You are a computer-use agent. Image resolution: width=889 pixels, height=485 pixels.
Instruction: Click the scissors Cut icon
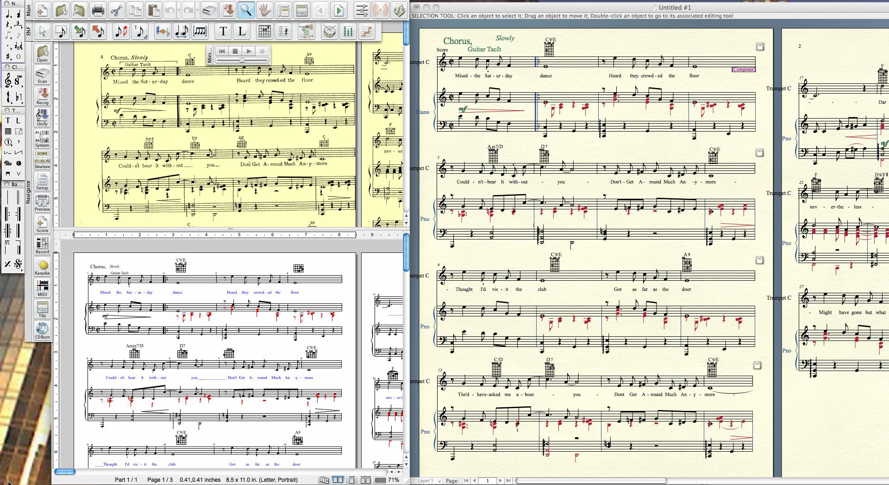point(117,10)
